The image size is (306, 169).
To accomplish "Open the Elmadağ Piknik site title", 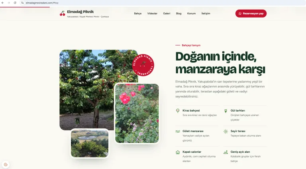I will pos(80,12).
